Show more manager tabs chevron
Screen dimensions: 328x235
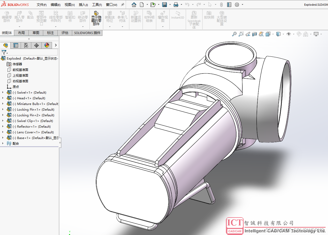(56, 45)
